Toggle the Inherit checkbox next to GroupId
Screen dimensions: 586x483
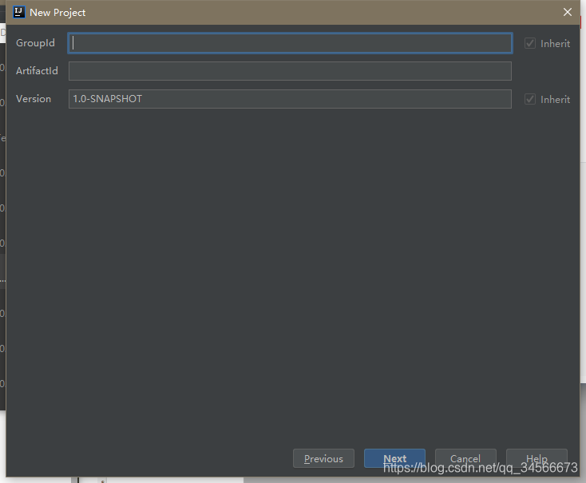[x=530, y=43]
